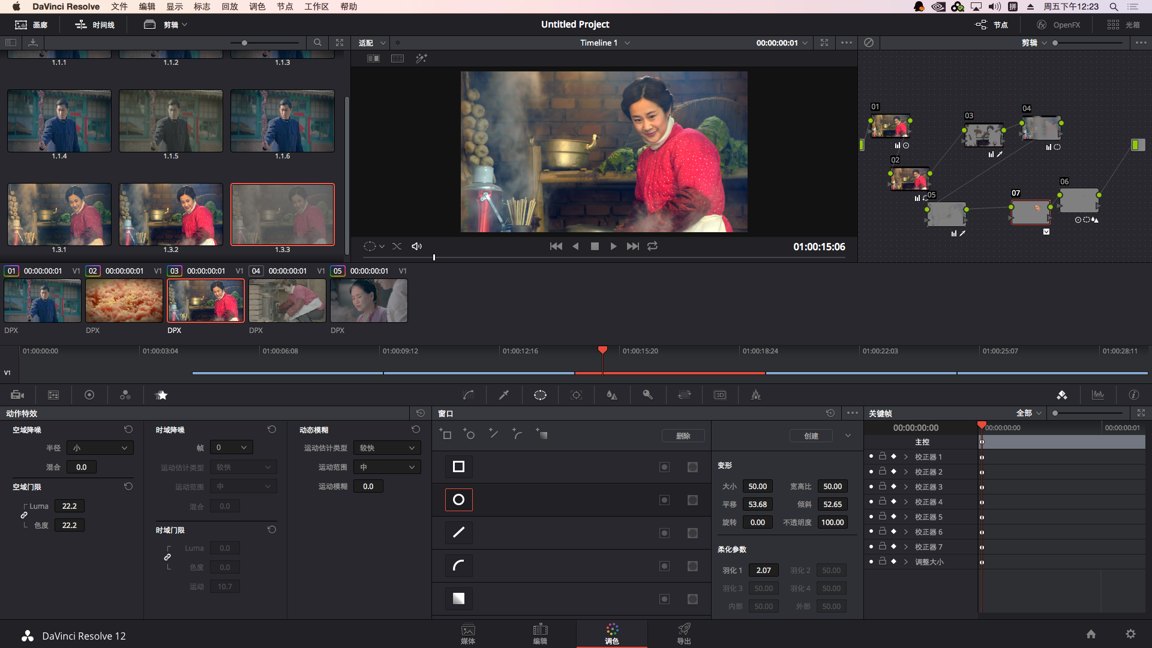Image resolution: width=1152 pixels, height=648 pixels.
Task: Toggle mask mode for line window
Action: coord(692,533)
